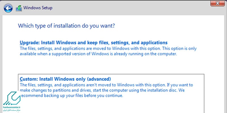Click empty title bar area beside Windows Setup
The image size is (227, 113).
tap(130, 8)
